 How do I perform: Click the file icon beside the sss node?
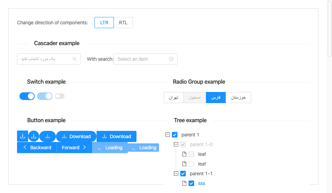pos(184,183)
